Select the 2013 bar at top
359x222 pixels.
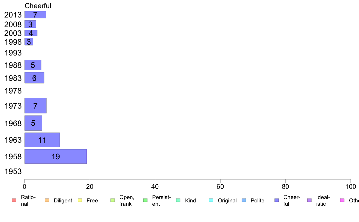(x=35, y=15)
